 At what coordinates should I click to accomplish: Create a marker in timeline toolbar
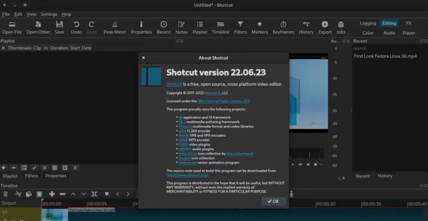(107, 194)
